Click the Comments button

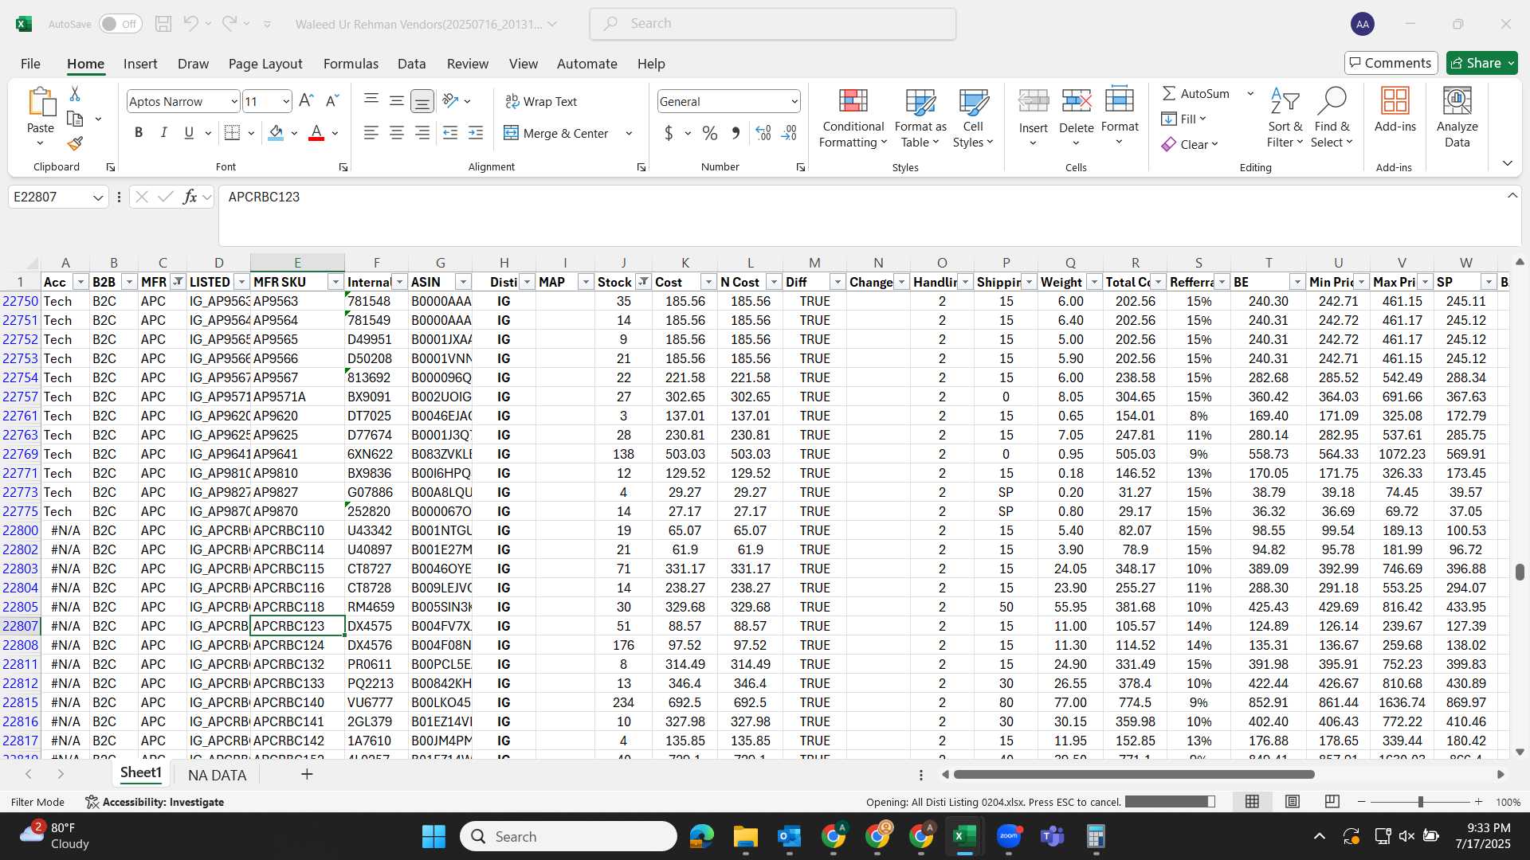1391,63
